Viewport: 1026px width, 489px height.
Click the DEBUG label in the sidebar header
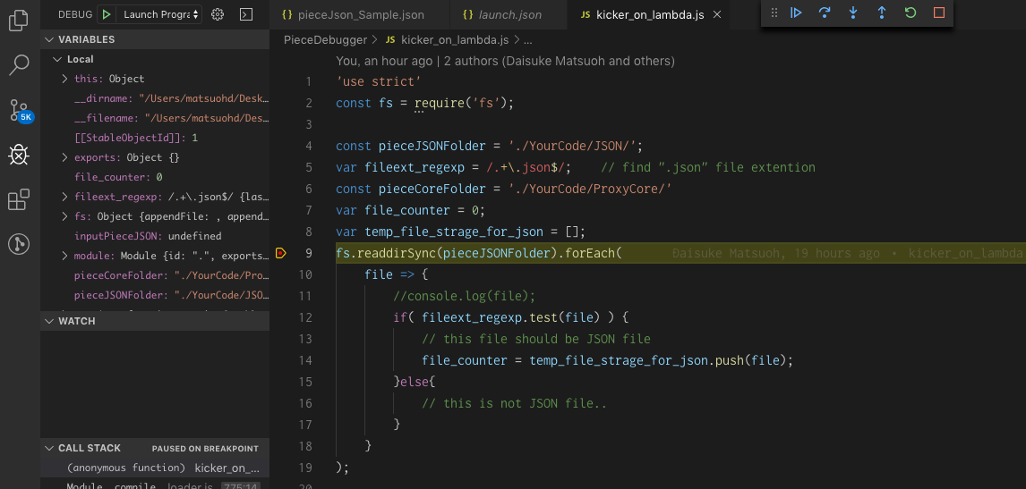coord(75,14)
